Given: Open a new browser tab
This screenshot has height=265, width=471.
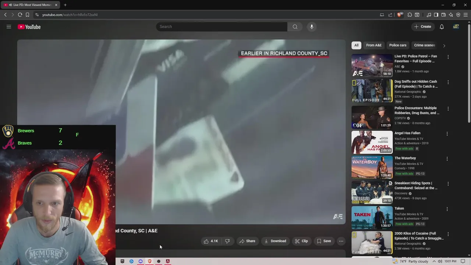Looking at the screenshot, I should tap(65, 5).
